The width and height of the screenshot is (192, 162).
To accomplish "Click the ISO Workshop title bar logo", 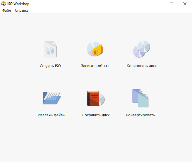I will pyautogui.click(x=4, y=4).
